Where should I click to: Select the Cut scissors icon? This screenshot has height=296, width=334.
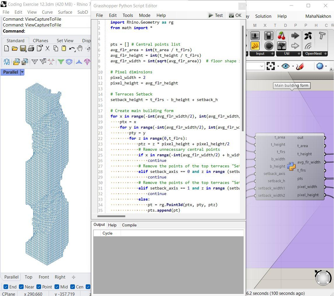(47, 49)
